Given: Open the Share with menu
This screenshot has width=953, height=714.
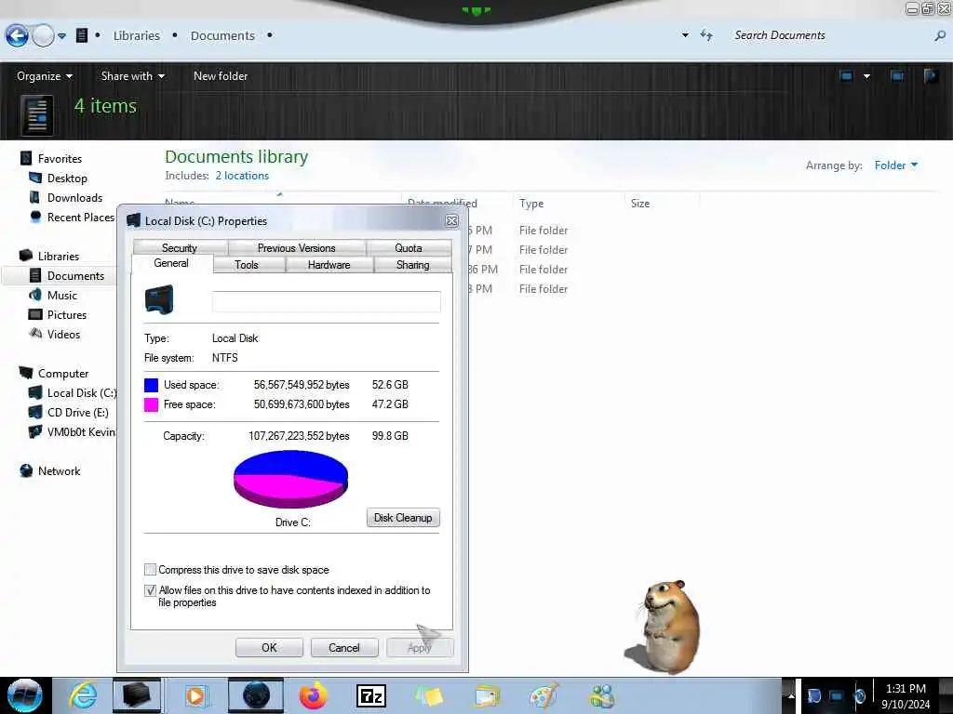Looking at the screenshot, I should [x=132, y=76].
